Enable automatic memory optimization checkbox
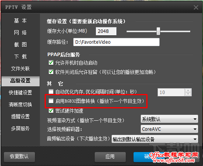The height and width of the screenshot is (166, 203). tap(51, 92)
